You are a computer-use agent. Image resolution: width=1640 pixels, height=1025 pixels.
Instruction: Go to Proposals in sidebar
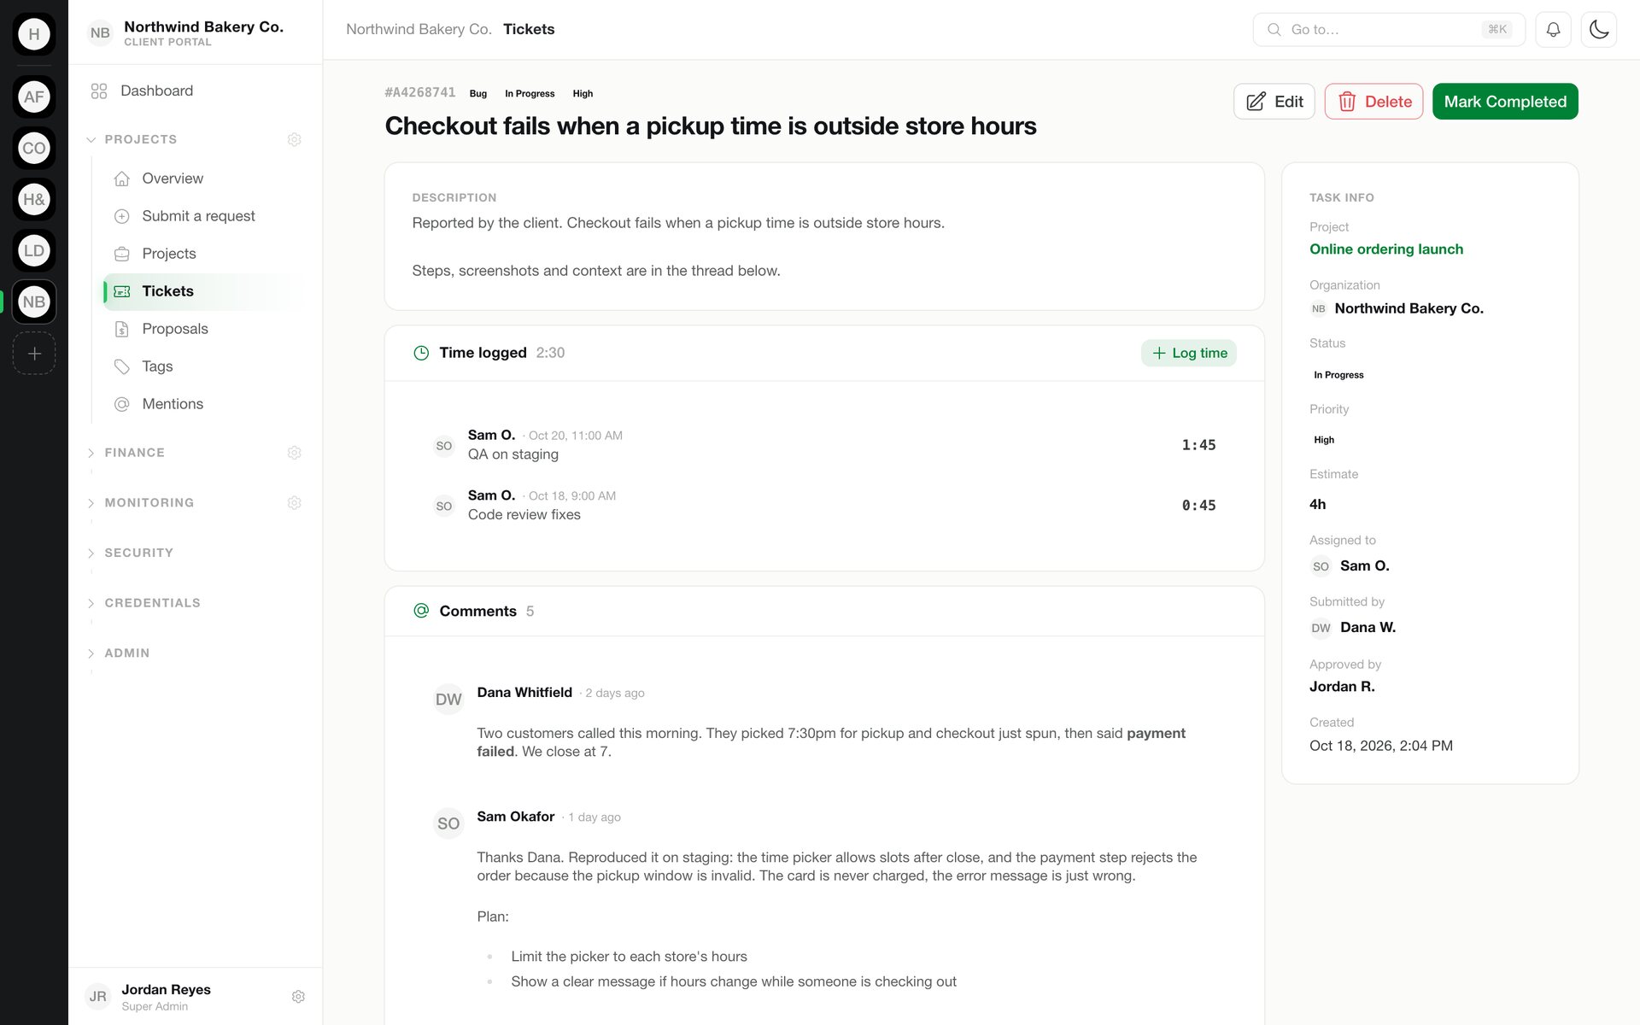[x=203, y=329]
